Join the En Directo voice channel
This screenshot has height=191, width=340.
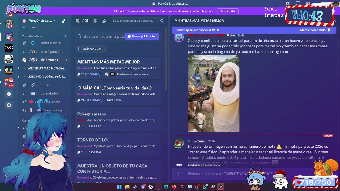click(44, 102)
